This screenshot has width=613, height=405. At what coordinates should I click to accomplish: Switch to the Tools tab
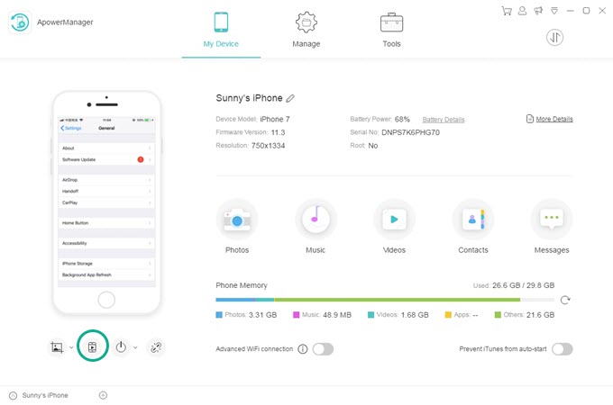click(391, 30)
